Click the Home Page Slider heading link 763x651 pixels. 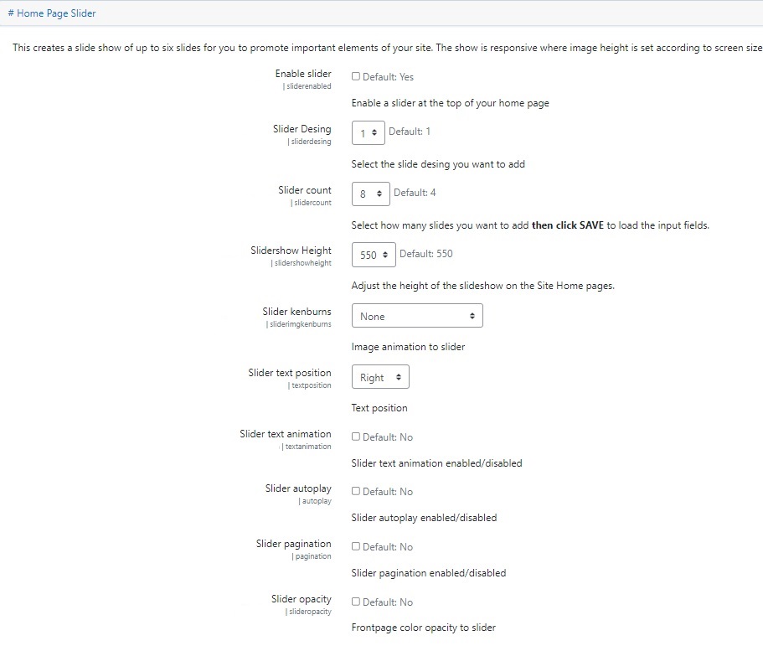[52, 13]
